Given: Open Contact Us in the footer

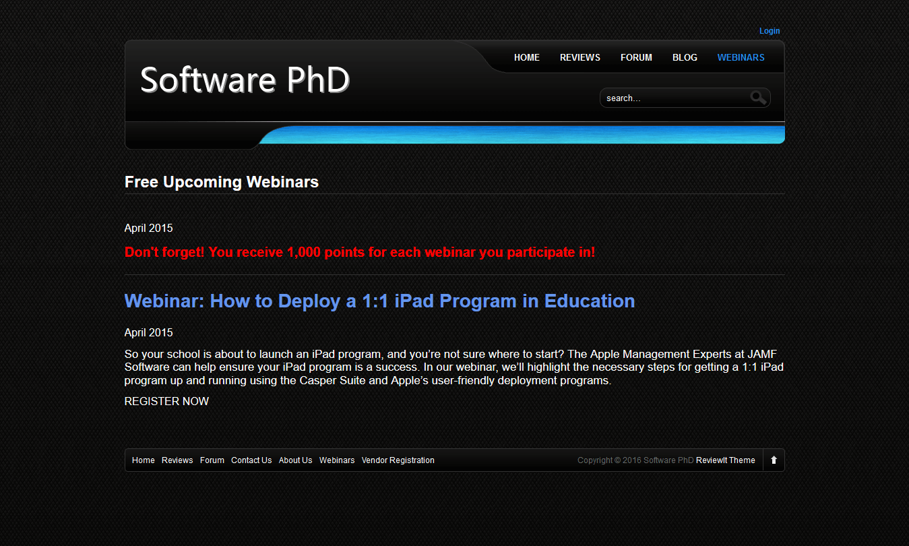Looking at the screenshot, I should (251, 460).
